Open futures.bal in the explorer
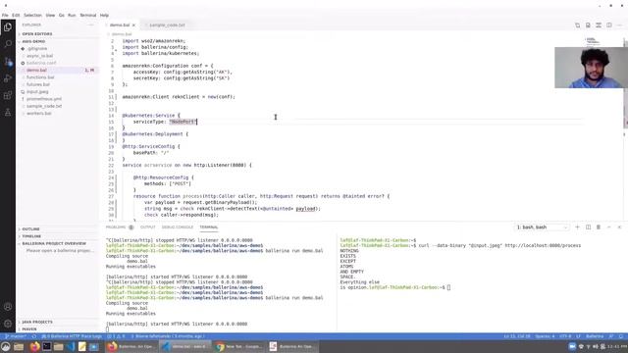Image resolution: width=628 pixels, height=353 pixels. [38, 84]
